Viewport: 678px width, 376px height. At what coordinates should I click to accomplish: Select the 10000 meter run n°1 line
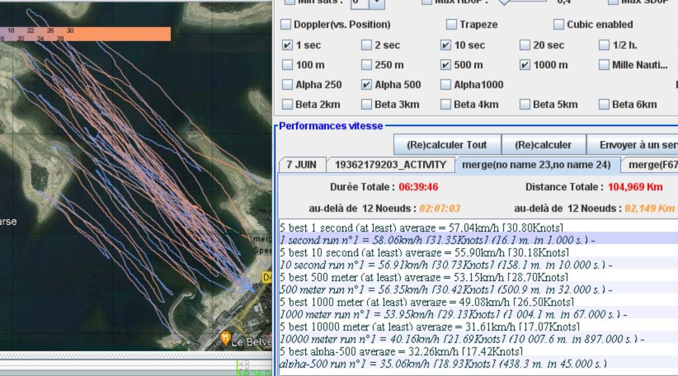point(478,339)
